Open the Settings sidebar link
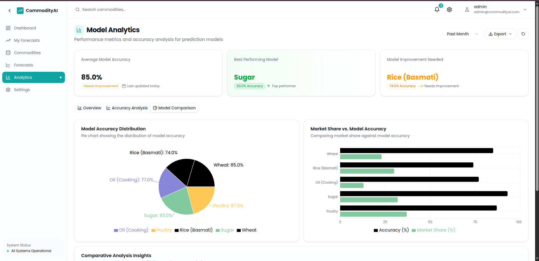This screenshot has width=539, height=261. pos(33,90)
